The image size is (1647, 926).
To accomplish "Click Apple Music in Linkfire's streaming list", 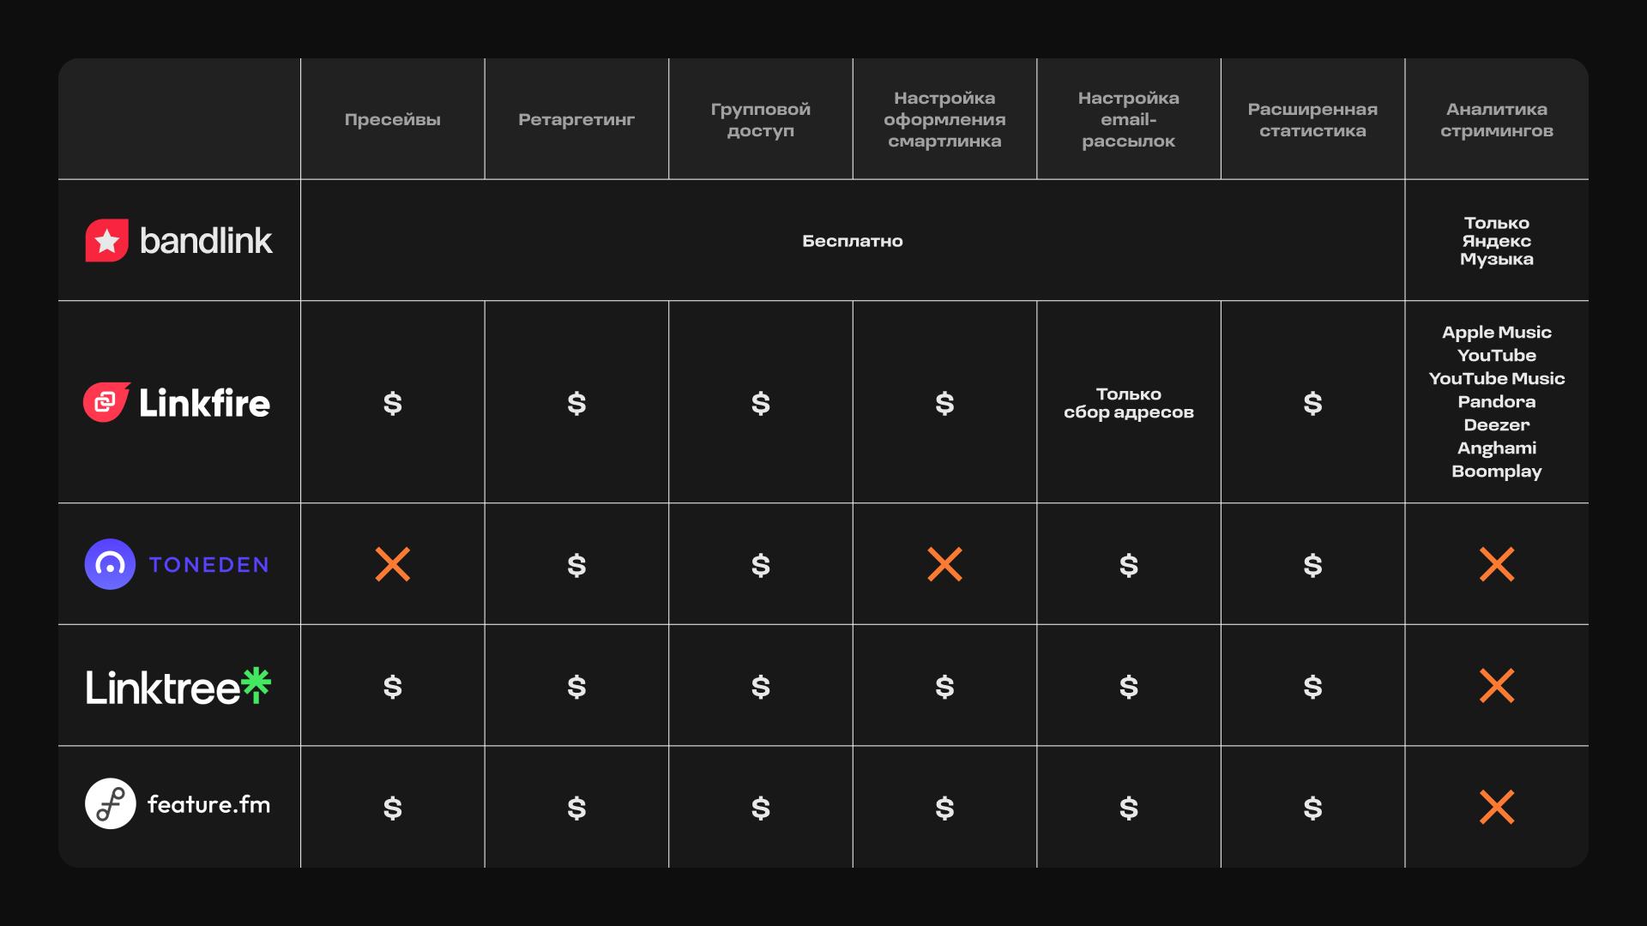I will pos(1497,333).
